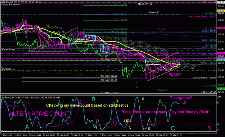Click the 'MonthlyPivot' line label

point(145,4)
